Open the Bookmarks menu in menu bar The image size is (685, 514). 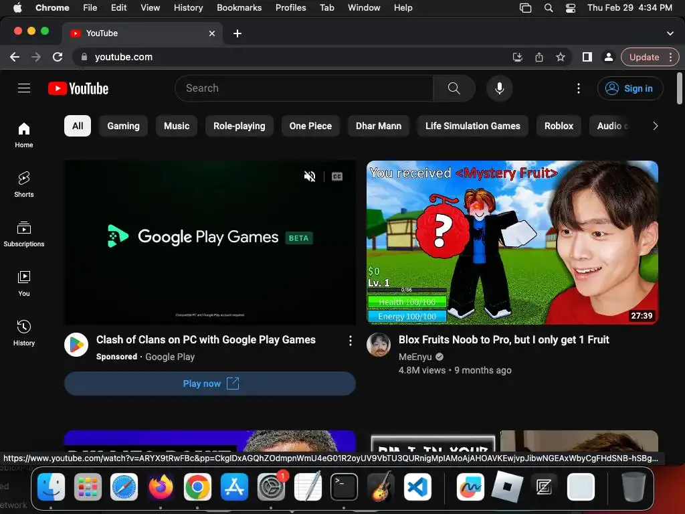[x=239, y=8]
